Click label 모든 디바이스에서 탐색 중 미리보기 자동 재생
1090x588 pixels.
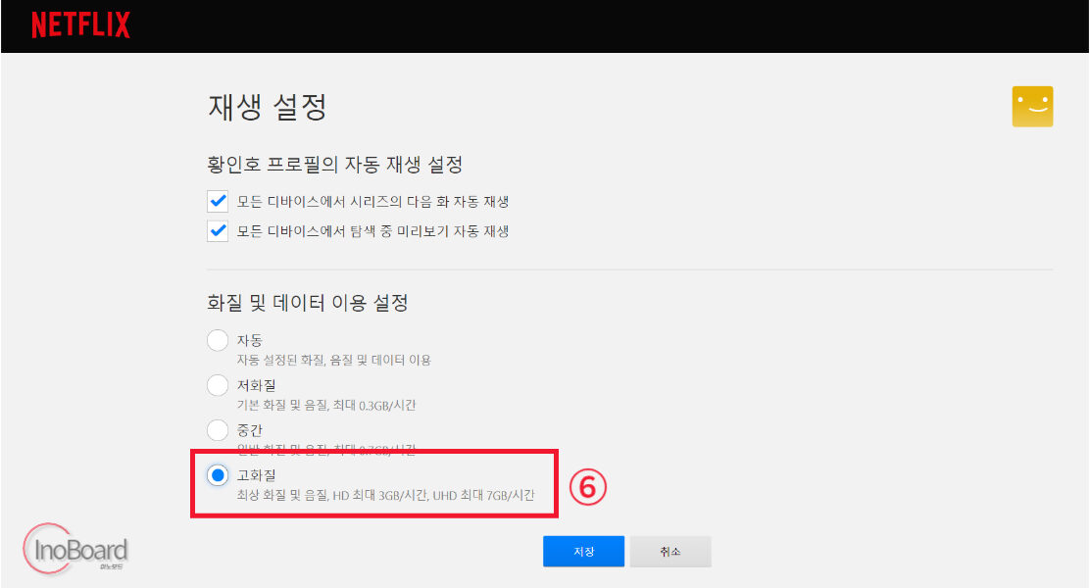[372, 230]
